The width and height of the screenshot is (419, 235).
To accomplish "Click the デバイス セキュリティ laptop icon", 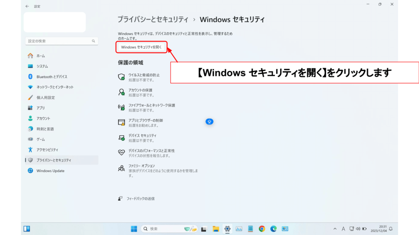I will click(121, 137).
